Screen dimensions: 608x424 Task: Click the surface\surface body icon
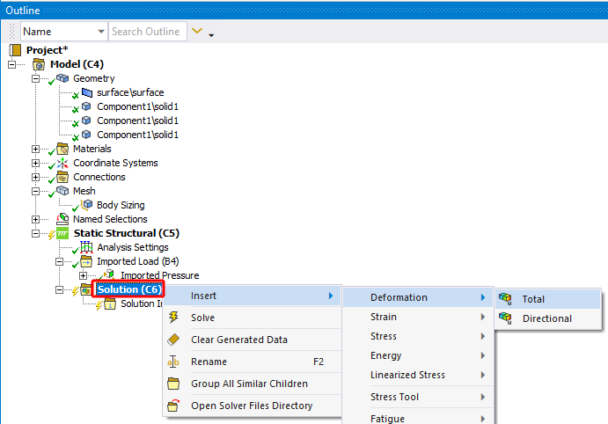tap(87, 92)
